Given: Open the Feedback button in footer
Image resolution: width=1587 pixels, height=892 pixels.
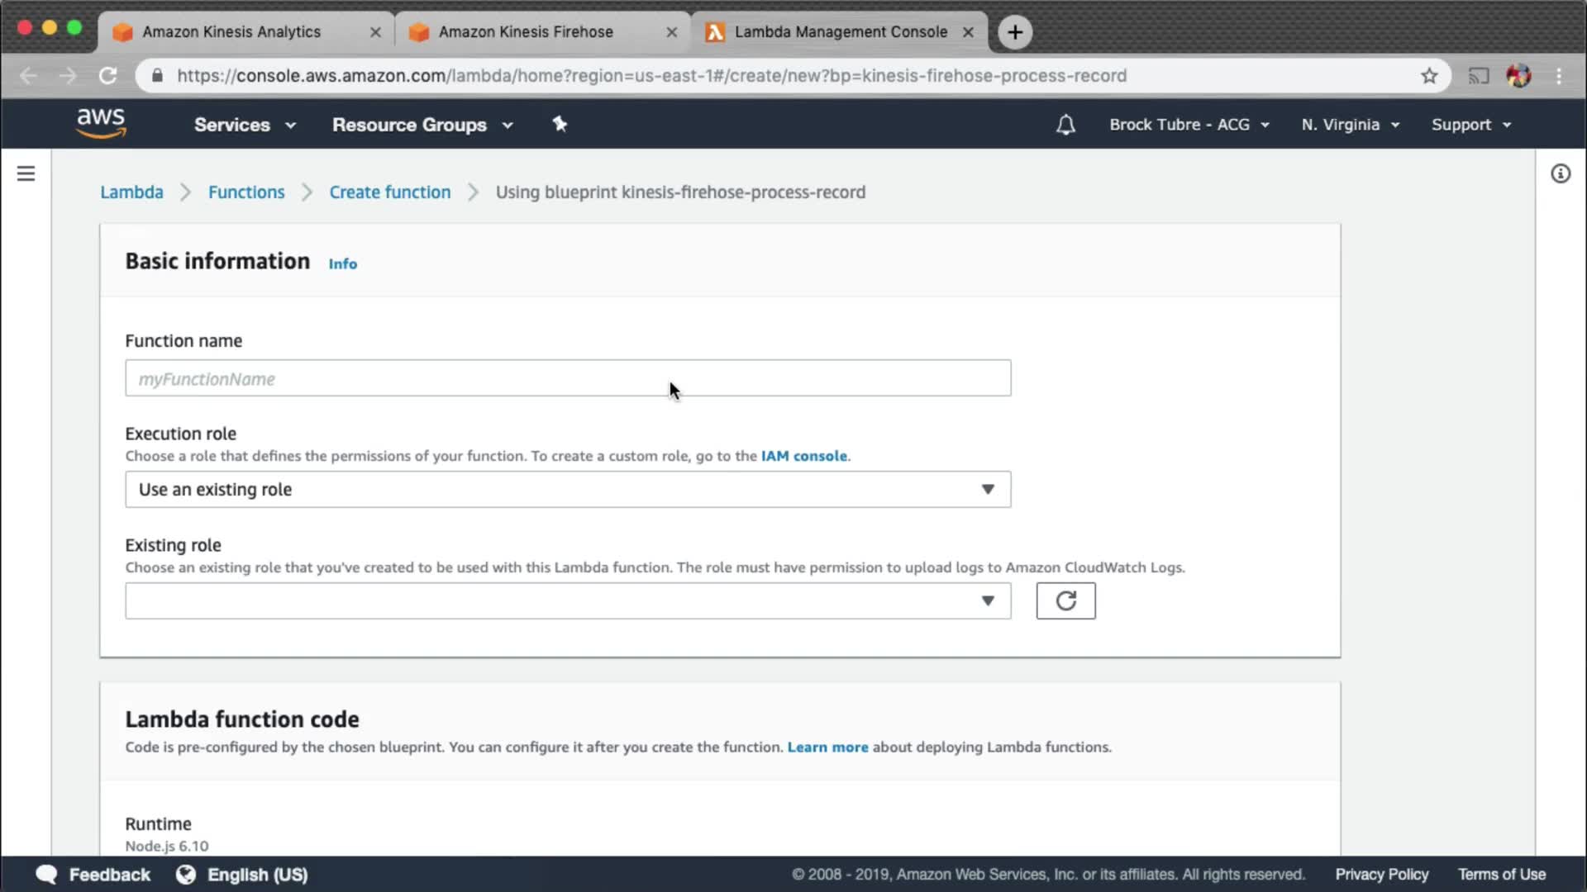Looking at the screenshot, I should pyautogui.click(x=93, y=875).
